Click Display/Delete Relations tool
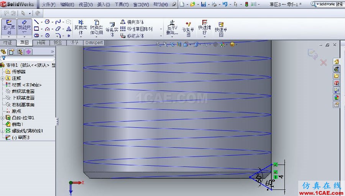The width and height of the screenshot is (345, 196). coord(172,27)
